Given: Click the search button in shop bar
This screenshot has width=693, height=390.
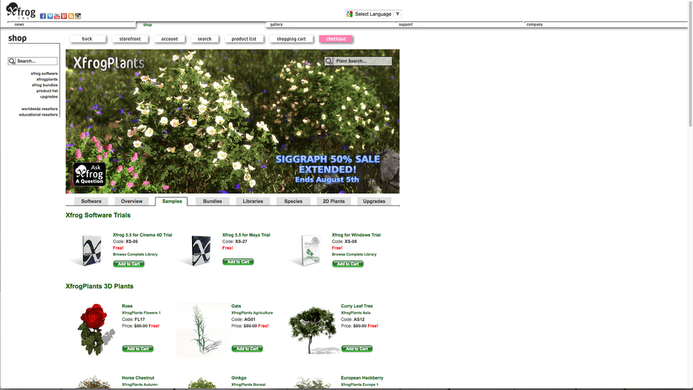Looking at the screenshot, I should pyautogui.click(x=204, y=39).
